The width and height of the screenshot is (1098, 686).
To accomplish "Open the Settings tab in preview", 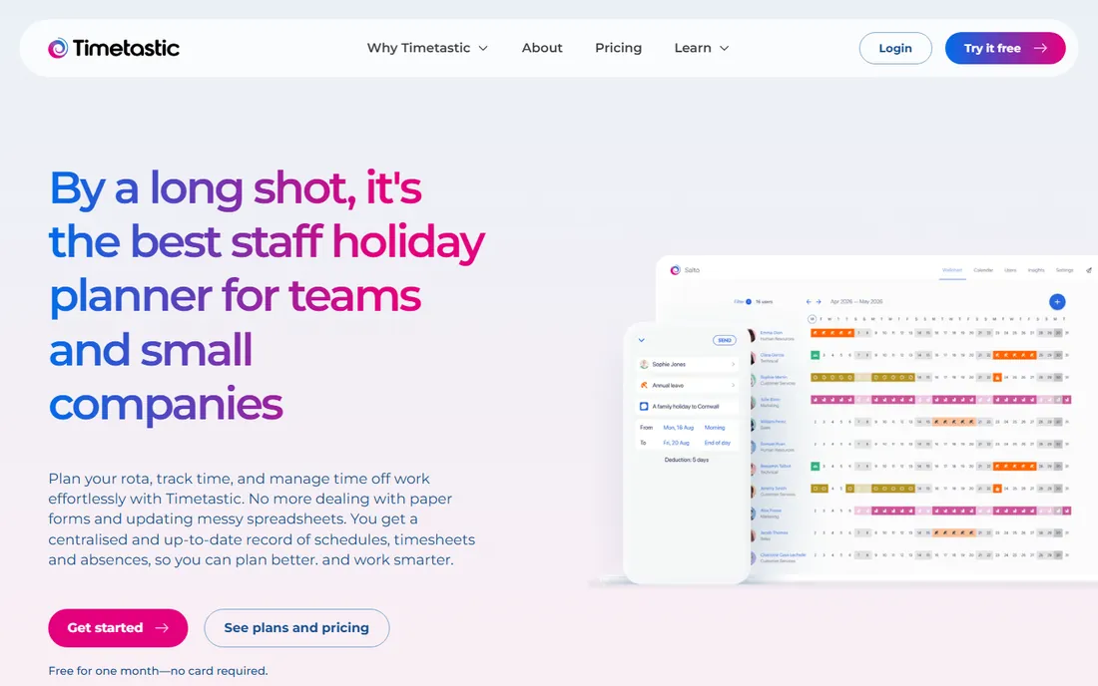I will [1064, 270].
